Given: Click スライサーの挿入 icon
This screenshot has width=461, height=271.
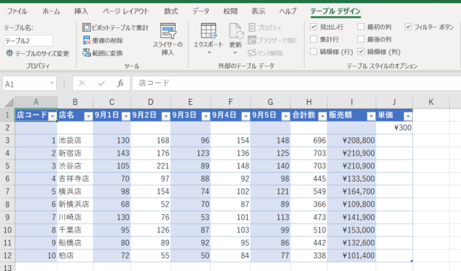Looking at the screenshot, I should 168,31.
